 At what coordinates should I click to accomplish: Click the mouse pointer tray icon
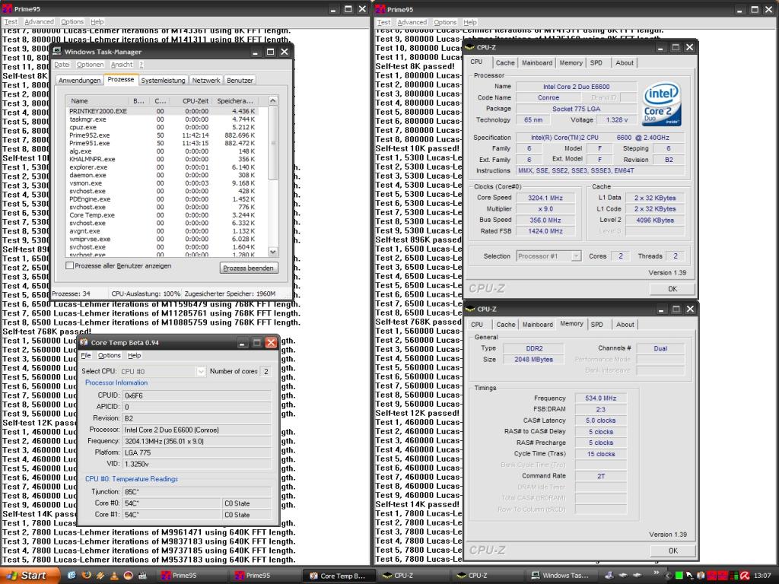(x=689, y=576)
